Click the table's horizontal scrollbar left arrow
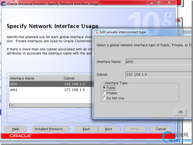Image resolution: width=193 pixels, height=145 pixels. pyautogui.click(x=12, y=105)
